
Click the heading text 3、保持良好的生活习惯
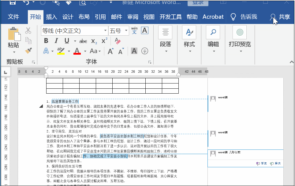[x=64, y=166]
